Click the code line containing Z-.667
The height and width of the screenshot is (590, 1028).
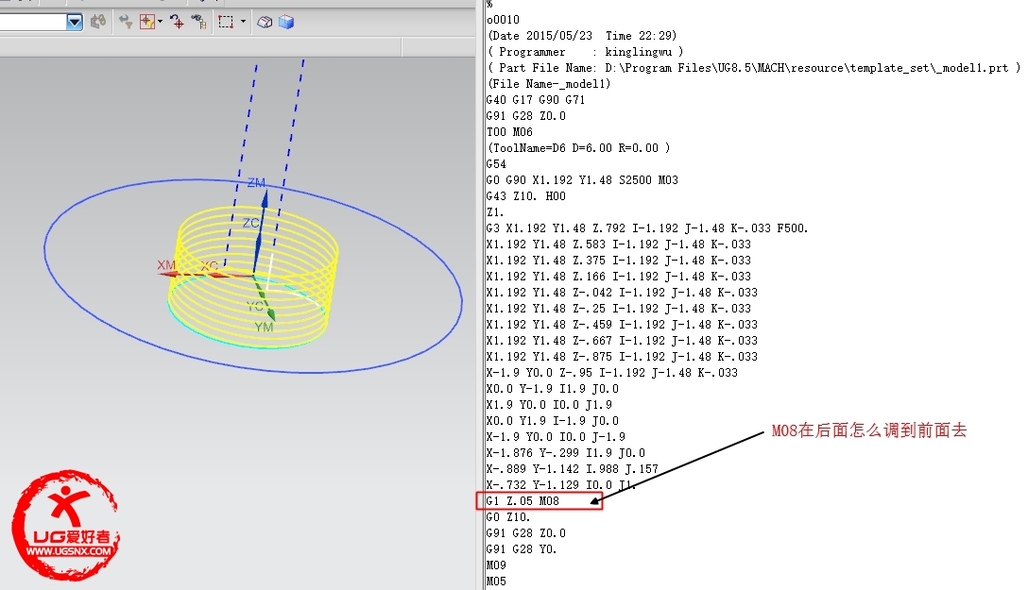pyautogui.click(x=622, y=341)
